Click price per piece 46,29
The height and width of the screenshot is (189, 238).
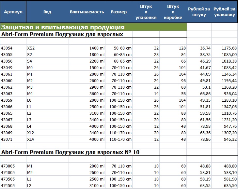tap(199, 61)
